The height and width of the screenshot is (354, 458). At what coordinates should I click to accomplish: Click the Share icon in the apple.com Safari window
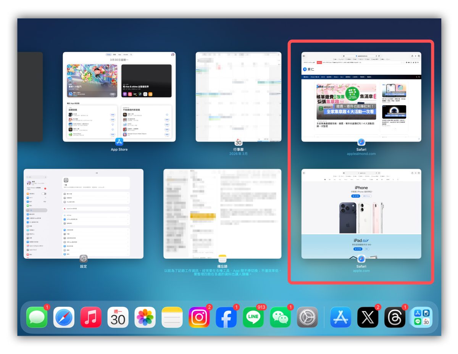[x=411, y=173]
